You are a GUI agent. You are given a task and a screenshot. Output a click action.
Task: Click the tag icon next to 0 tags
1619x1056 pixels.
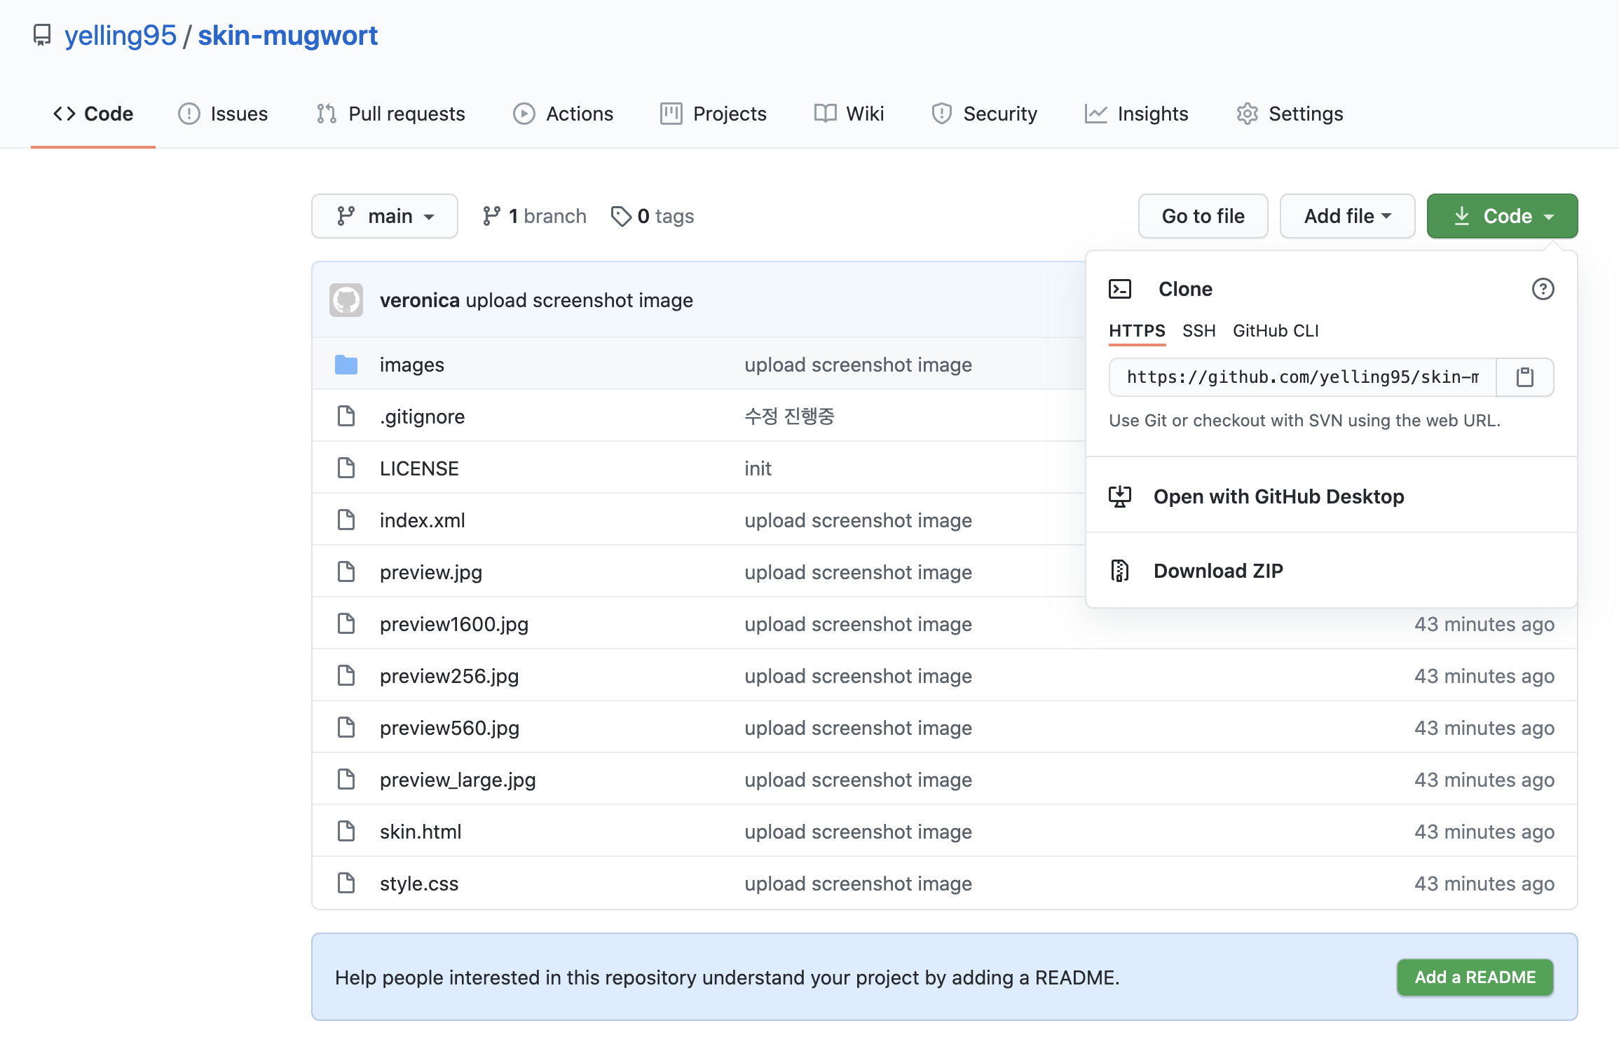[x=621, y=216]
